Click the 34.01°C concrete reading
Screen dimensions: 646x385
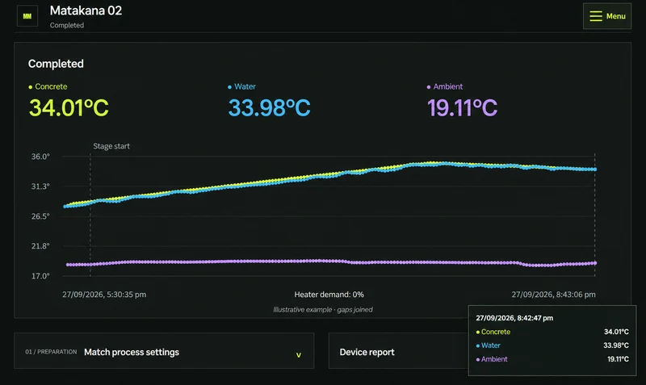[69, 108]
